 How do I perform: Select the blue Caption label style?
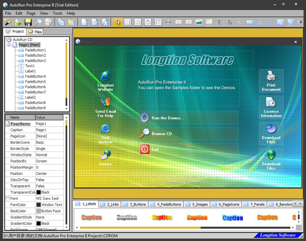click(x=233, y=218)
